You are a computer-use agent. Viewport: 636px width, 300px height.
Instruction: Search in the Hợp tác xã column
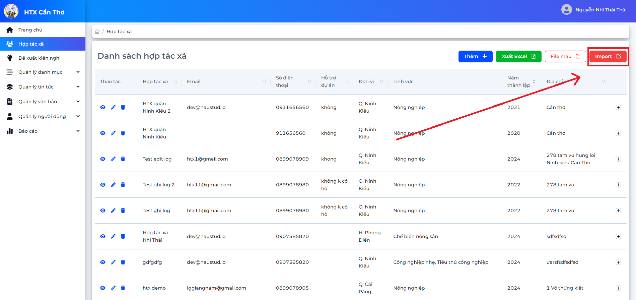[175, 81]
